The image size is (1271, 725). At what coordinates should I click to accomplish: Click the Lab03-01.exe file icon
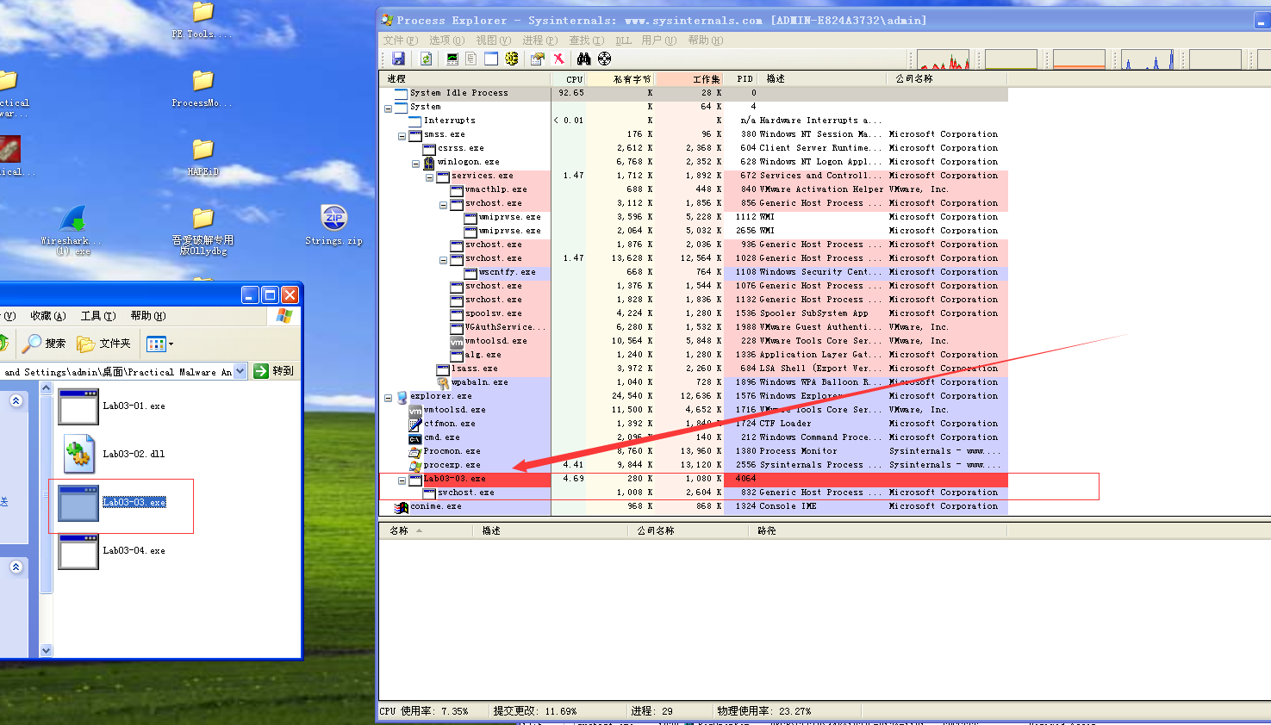pos(78,406)
